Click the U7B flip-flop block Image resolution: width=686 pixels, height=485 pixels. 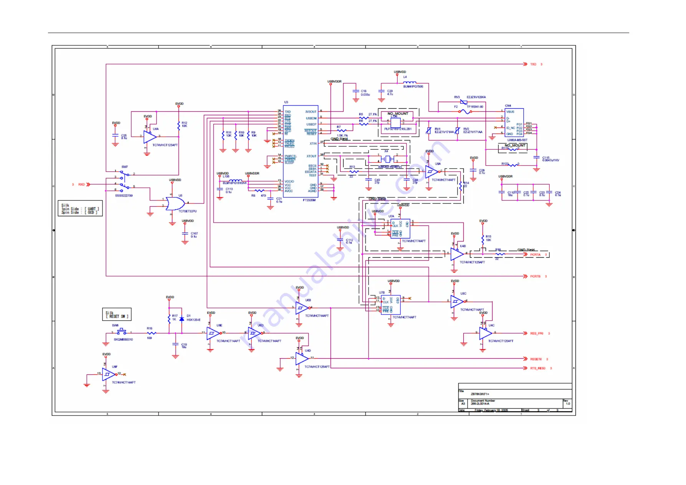391,305
